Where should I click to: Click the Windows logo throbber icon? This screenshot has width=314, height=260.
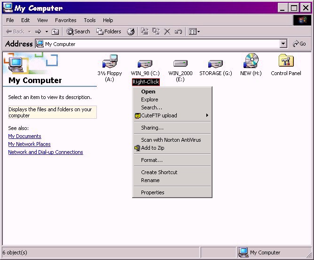[302, 20]
